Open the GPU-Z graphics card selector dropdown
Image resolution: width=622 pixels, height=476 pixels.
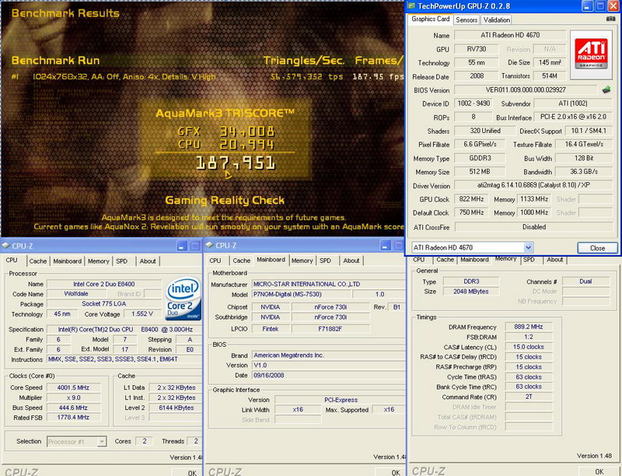pyautogui.click(x=528, y=247)
